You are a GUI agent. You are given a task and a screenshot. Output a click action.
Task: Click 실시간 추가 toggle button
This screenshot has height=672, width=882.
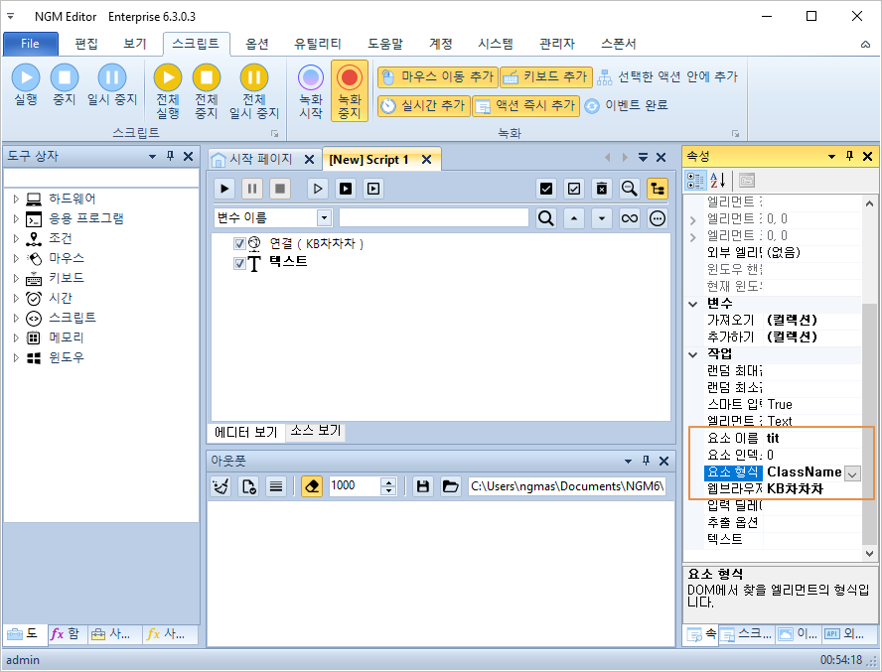point(423,106)
